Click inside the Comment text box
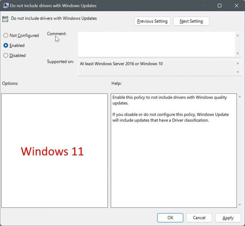The image size is (245, 226). point(156,44)
